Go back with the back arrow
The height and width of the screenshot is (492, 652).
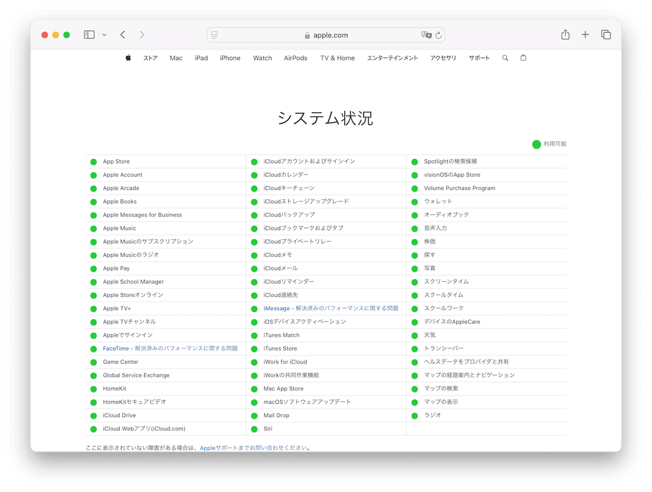tap(123, 35)
